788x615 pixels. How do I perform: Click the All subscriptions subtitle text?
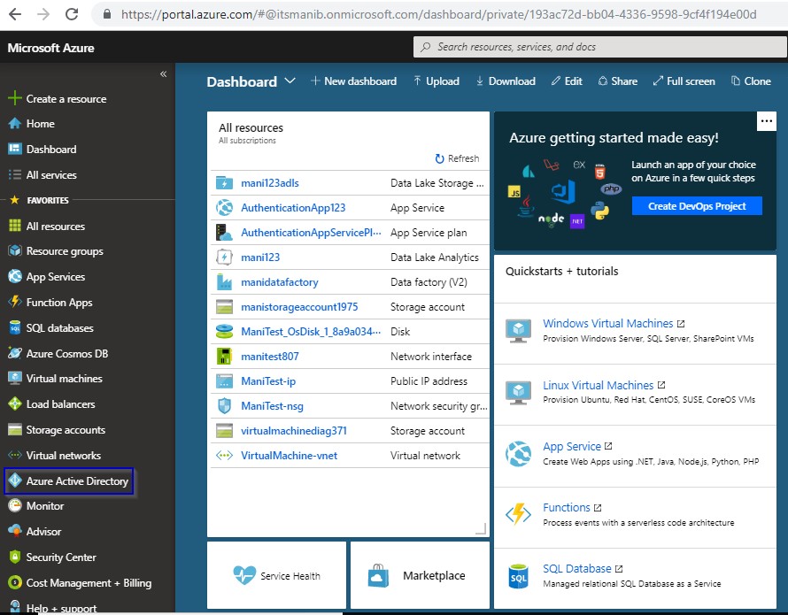(247, 140)
